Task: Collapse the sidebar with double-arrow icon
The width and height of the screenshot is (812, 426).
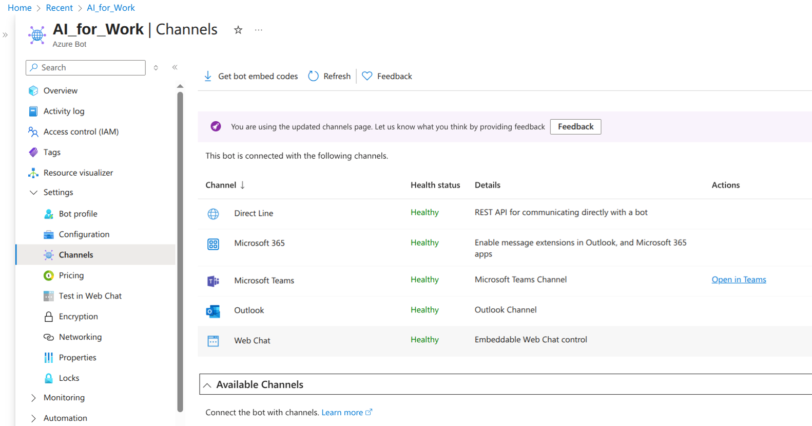Action: (x=175, y=67)
